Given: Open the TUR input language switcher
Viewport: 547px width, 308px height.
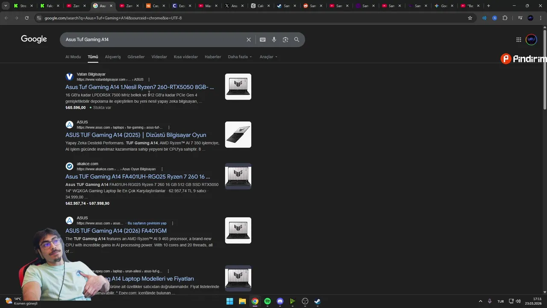Looking at the screenshot, I should (x=500, y=301).
